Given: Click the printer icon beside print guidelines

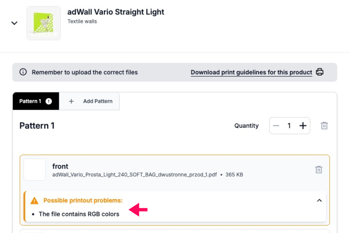Looking at the screenshot, I should [320, 72].
